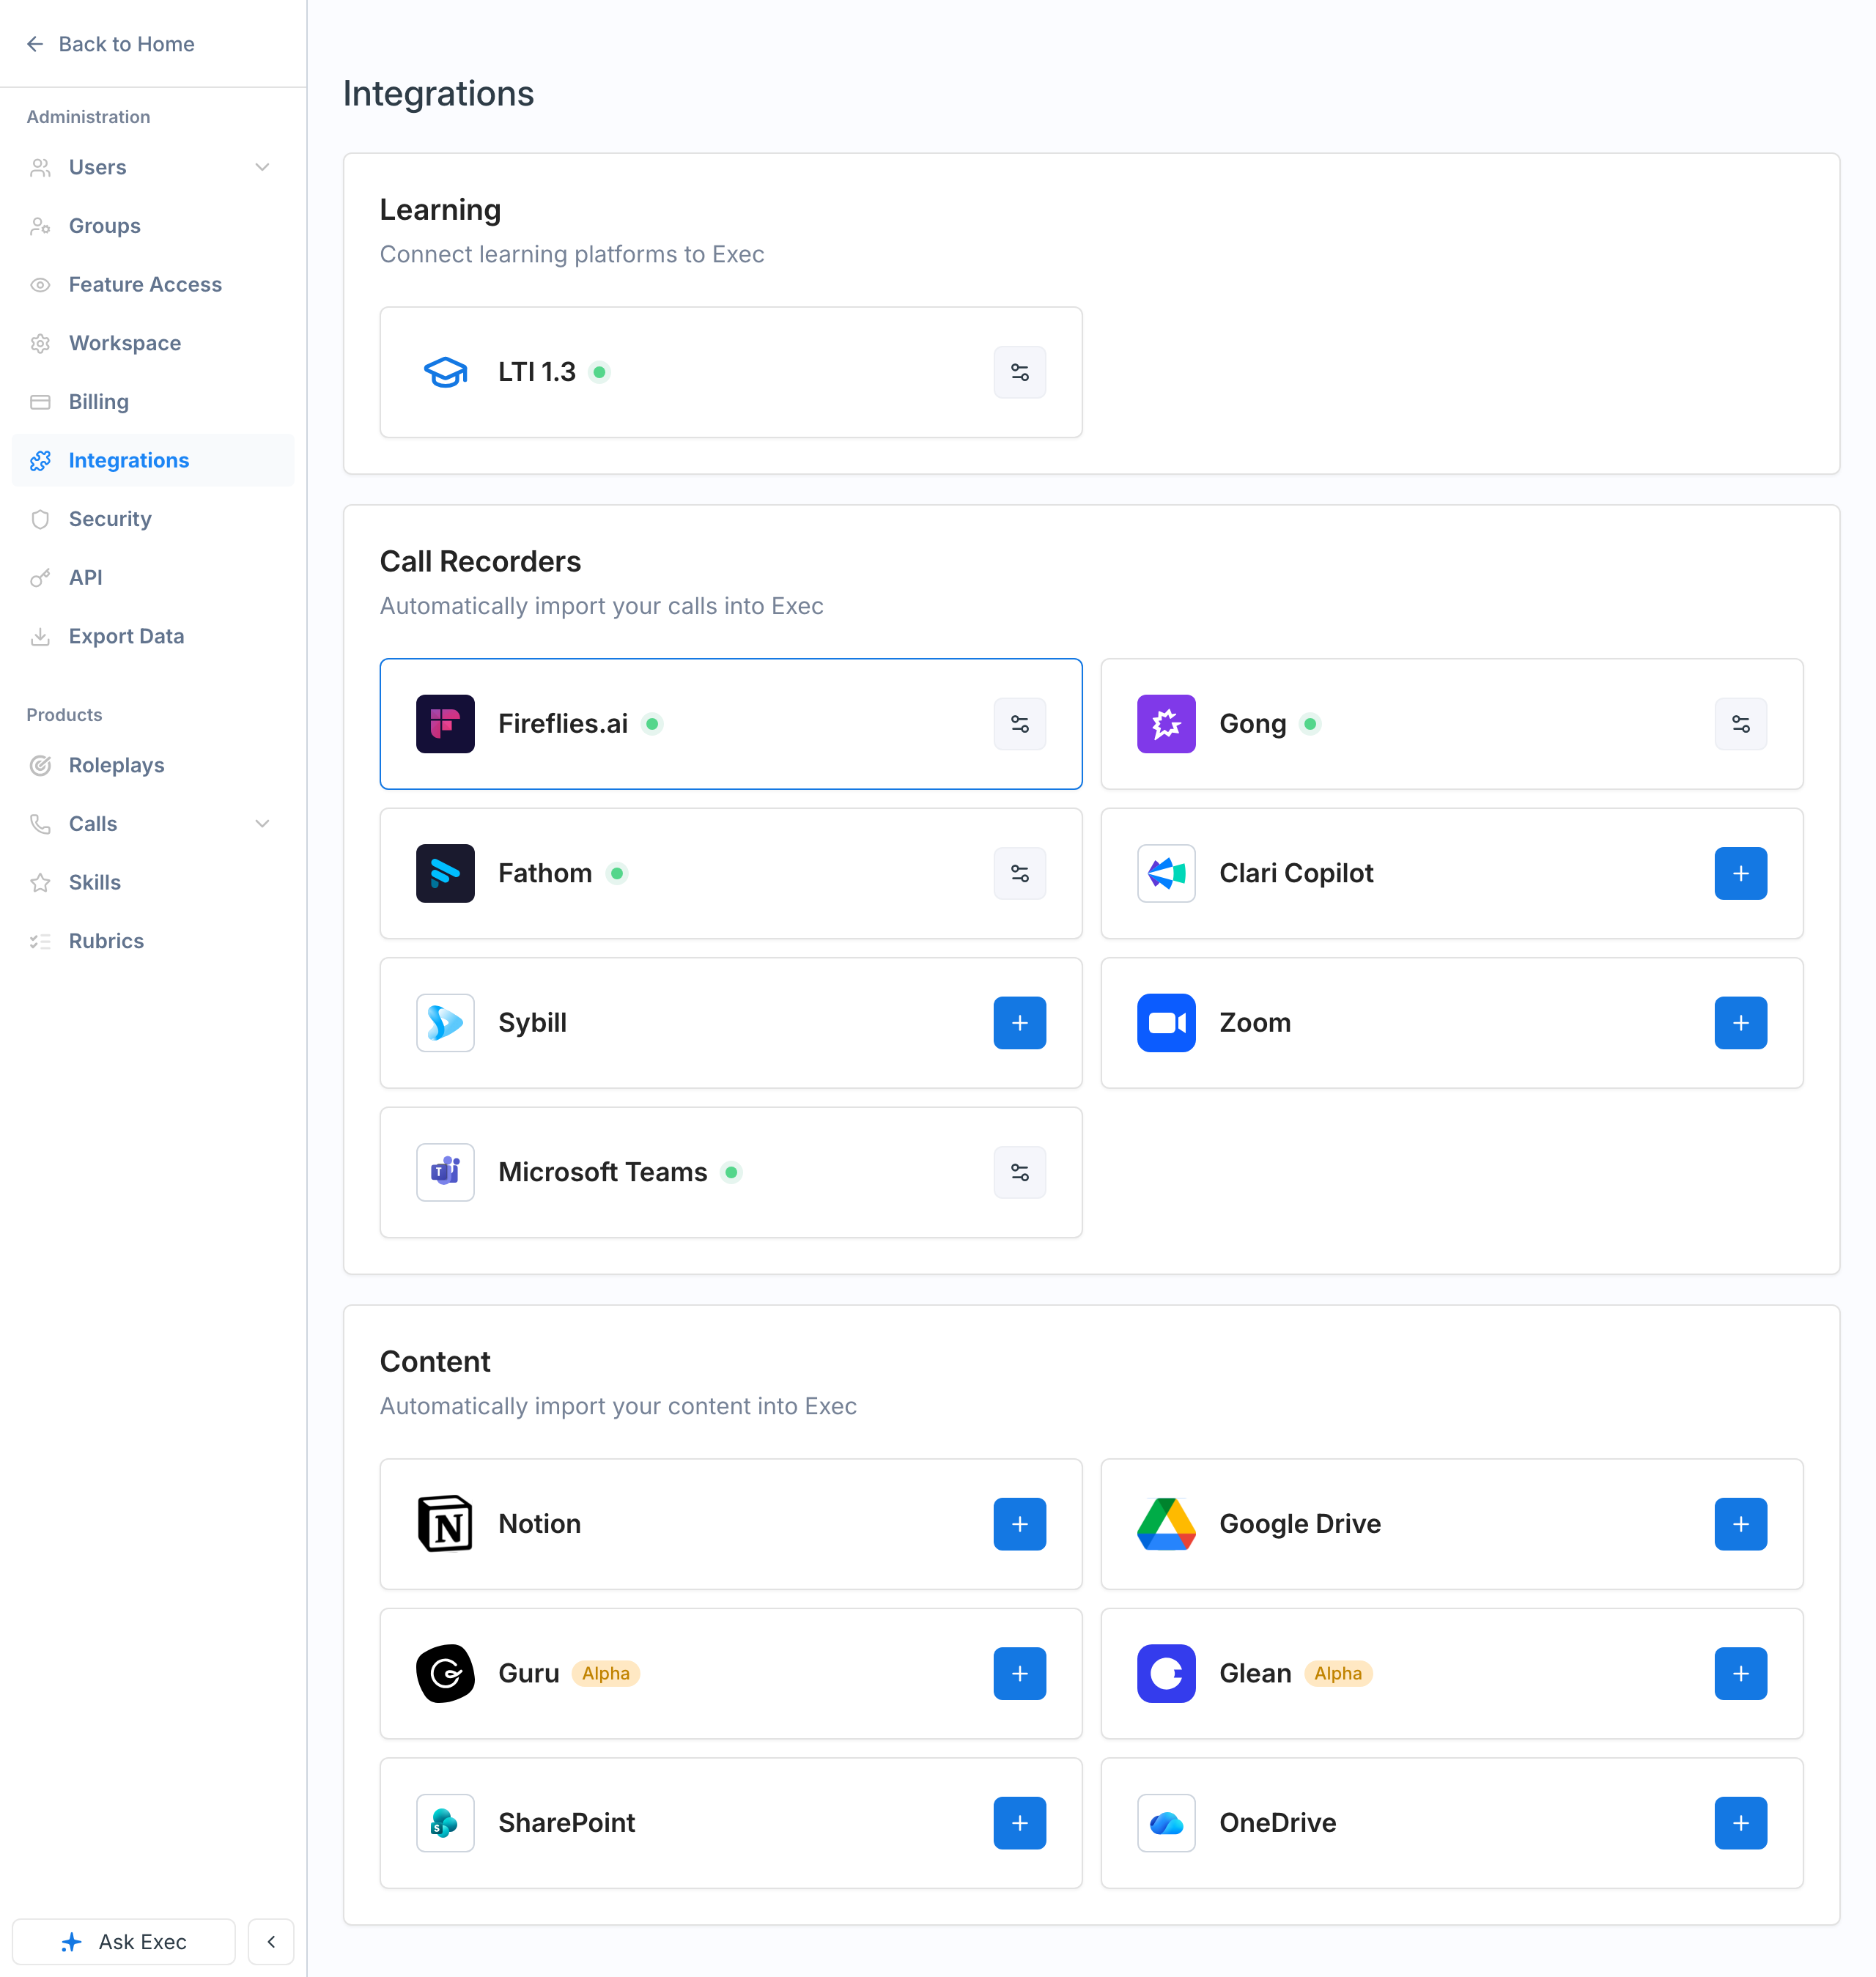The width and height of the screenshot is (1876, 1977).
Task: Open LTI 1.3 configuration settings
Action: coord(1019,372)
